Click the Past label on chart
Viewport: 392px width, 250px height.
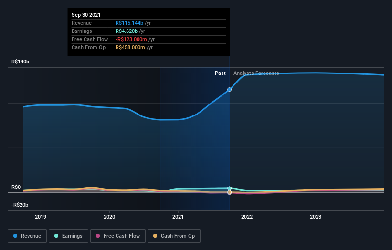pos(220,73)
